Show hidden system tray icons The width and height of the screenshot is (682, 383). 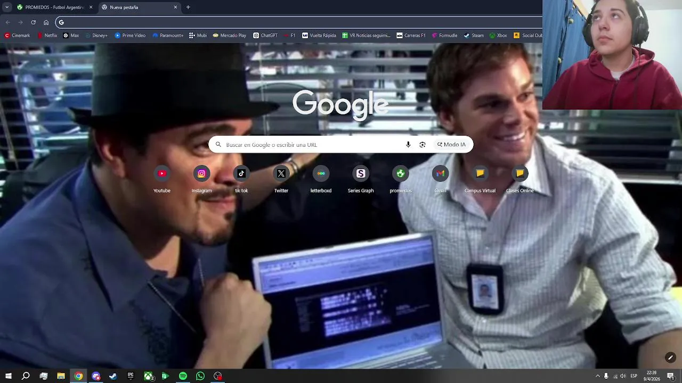pyautogui.click(x=597, y=376)
